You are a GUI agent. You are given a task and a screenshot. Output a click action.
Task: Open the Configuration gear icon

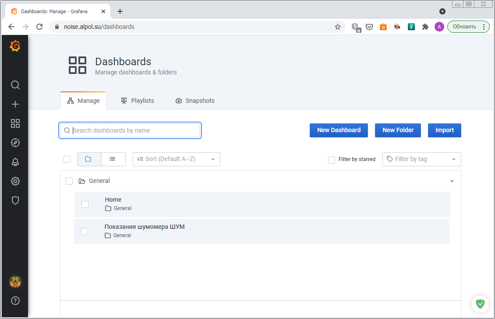click(x=15, y=181)
